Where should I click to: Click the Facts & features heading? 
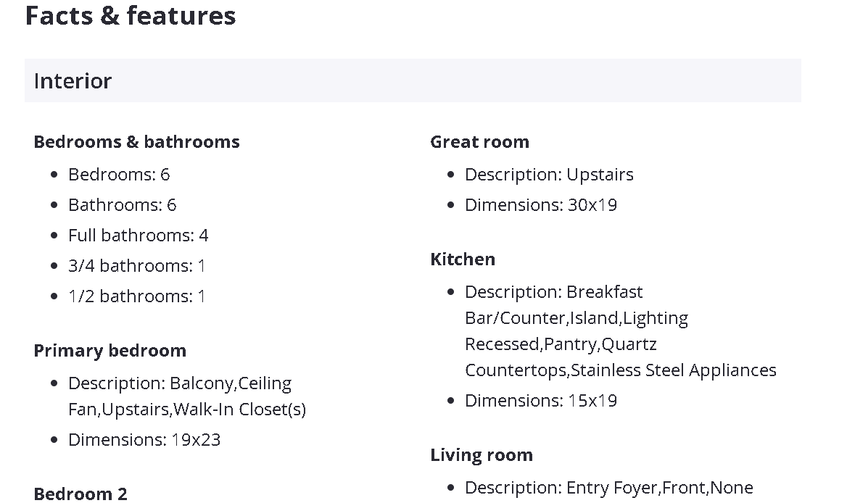131,16
